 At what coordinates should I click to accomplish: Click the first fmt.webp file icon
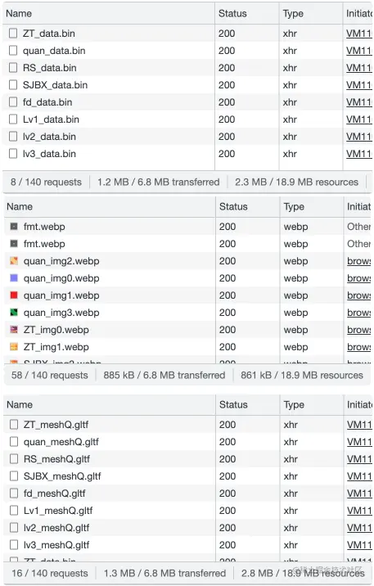tap(14, 227)
